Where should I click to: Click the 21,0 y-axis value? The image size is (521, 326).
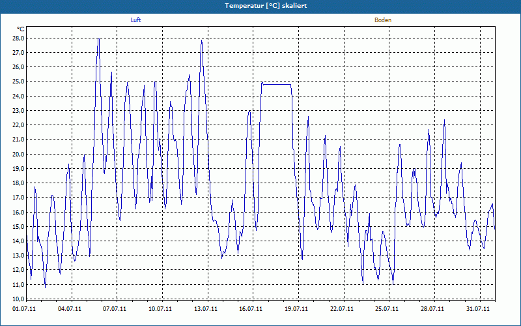[18, 140]
